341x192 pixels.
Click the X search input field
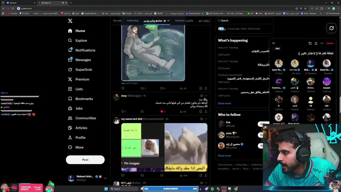coord(244,21)
